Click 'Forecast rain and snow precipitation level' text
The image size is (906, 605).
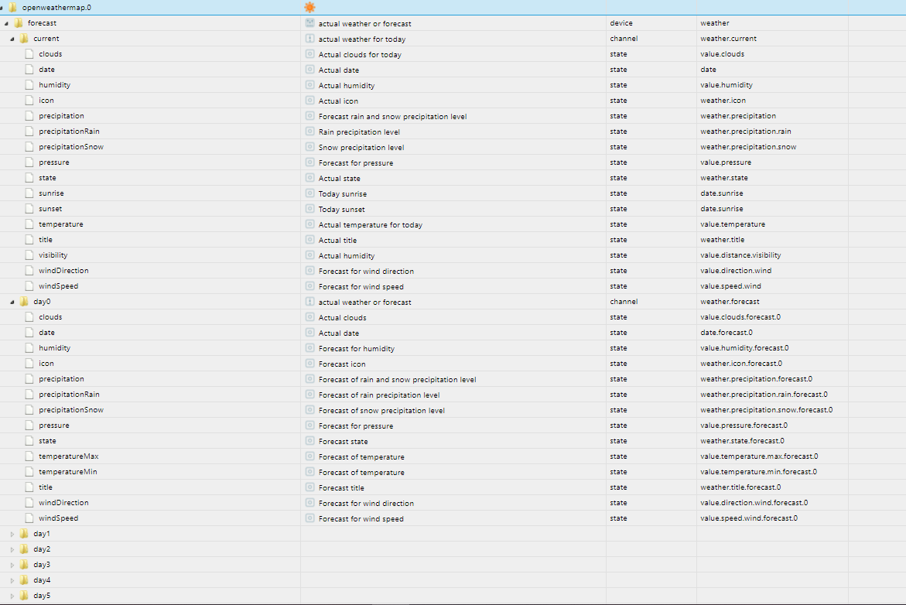392,116
